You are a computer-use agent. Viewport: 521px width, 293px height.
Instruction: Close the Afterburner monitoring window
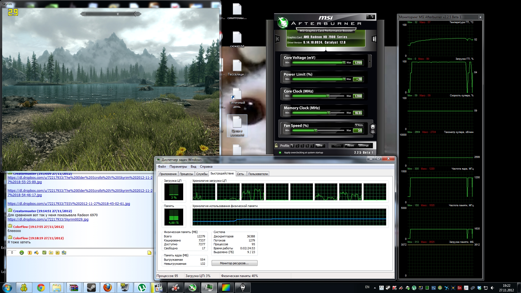point(480,17)
